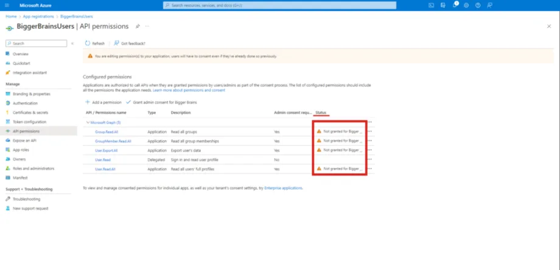
Task: Open the User.Read permission
Action: [102, 160]
